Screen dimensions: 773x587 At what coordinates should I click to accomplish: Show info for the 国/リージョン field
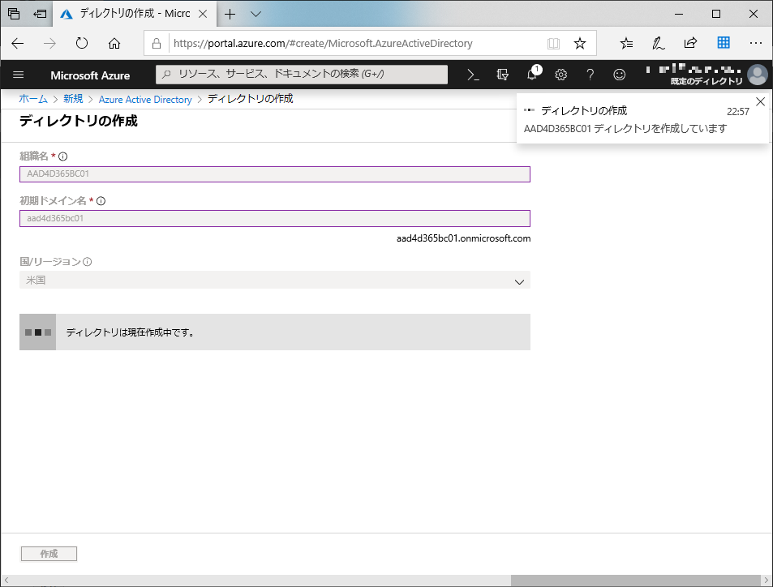pos(88,262)
